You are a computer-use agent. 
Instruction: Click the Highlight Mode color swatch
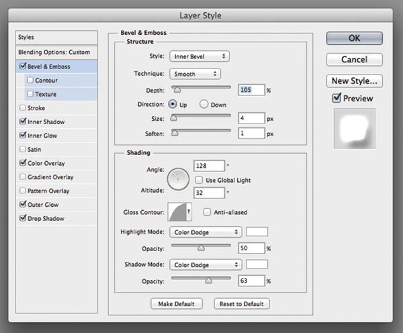[257, 232]
